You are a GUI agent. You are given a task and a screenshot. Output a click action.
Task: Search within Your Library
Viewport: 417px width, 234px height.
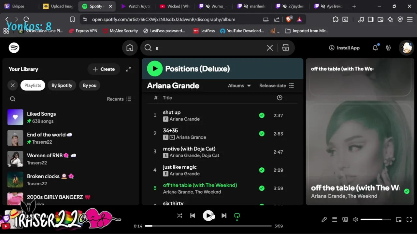13,99
